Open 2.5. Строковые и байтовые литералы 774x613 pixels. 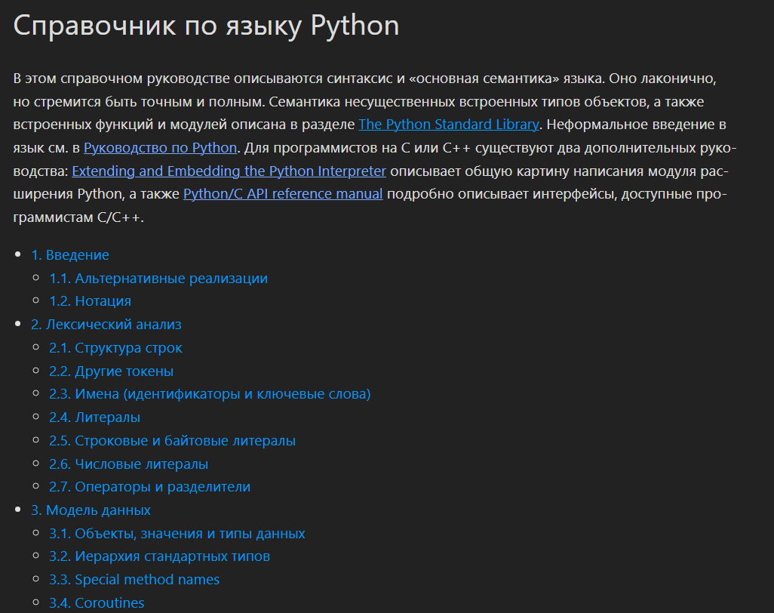pyautogui.click(x=172, y=441)
